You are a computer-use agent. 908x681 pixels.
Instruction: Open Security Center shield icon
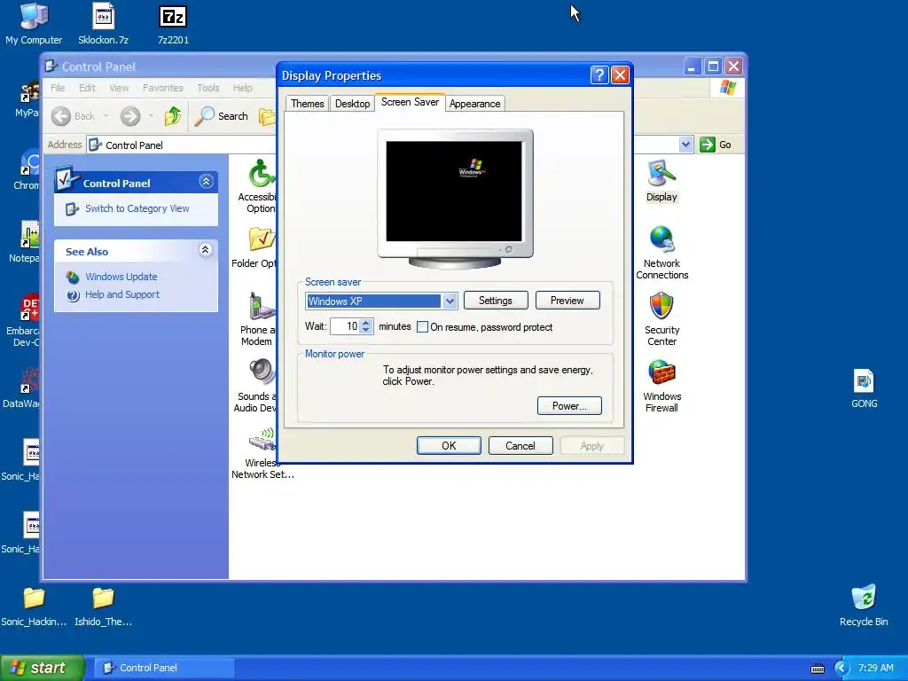661,319
